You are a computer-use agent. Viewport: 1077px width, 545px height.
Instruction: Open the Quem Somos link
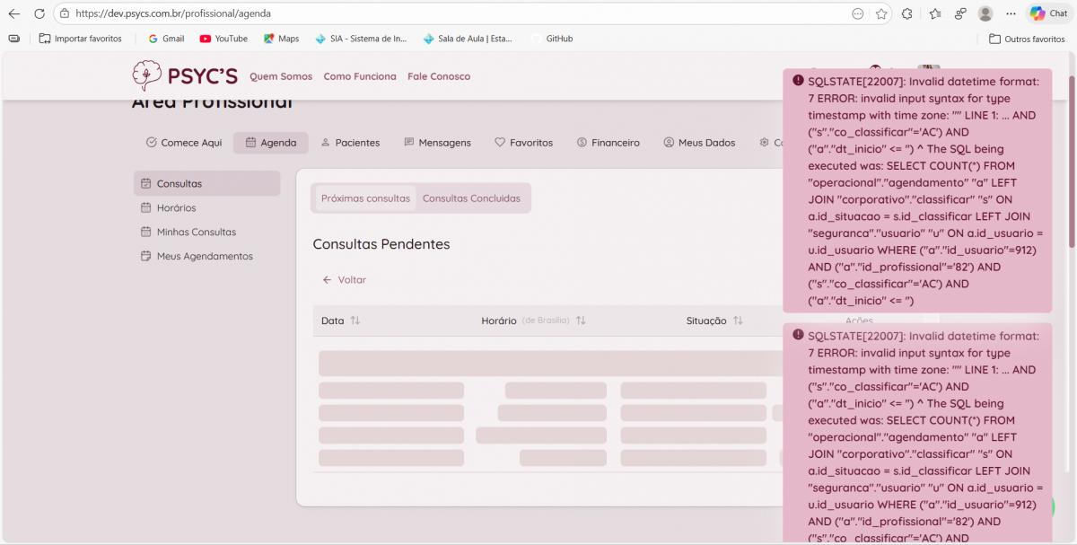281,76
